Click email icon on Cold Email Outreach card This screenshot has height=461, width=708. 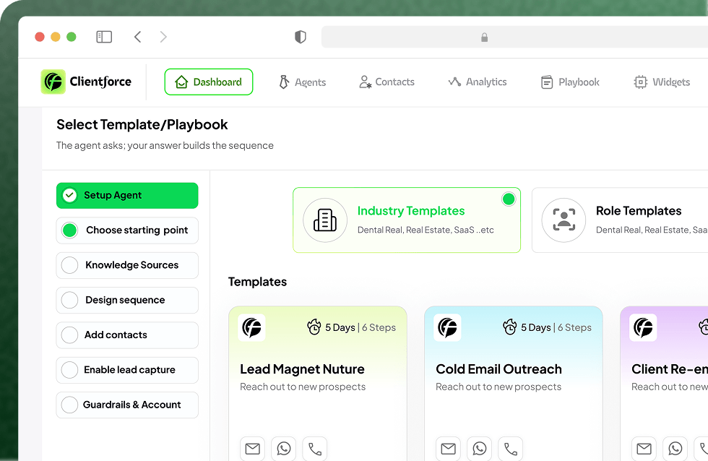pyautogui.click(x=448, y=449)
